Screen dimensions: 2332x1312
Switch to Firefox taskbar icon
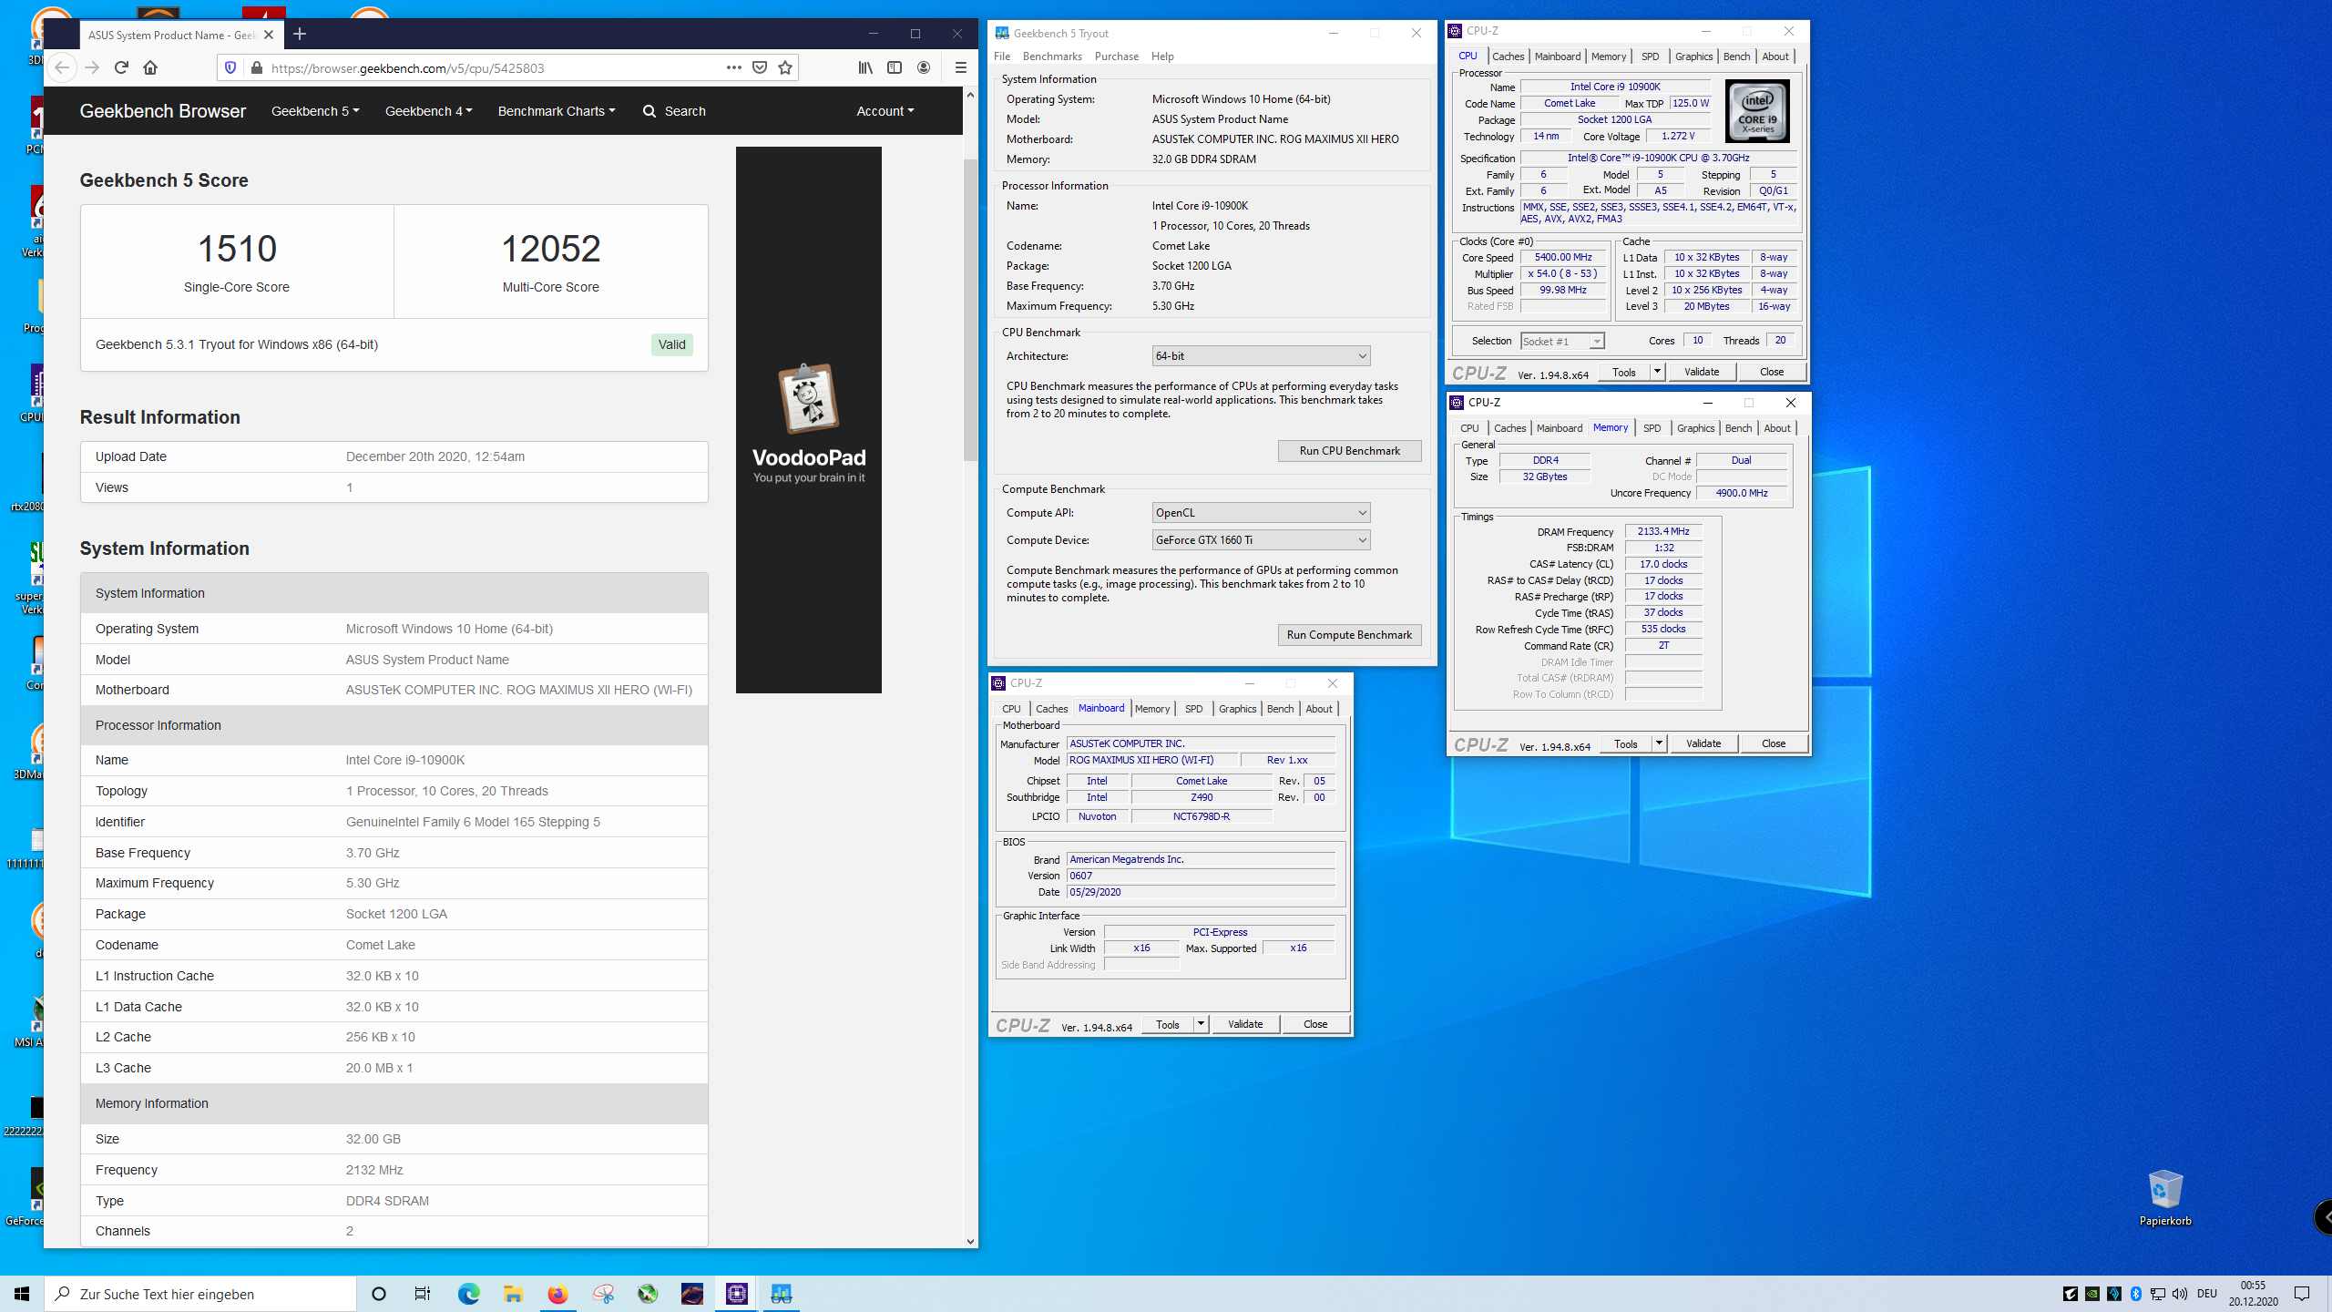557,1294
